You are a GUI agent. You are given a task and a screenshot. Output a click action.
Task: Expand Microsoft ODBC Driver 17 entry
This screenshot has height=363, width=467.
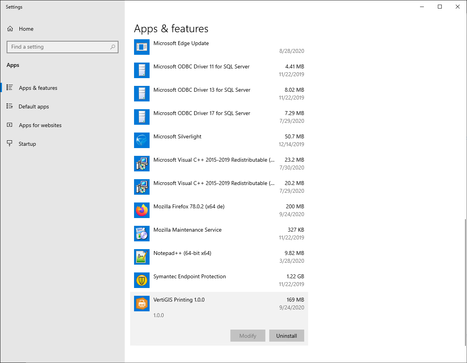point(219,117)
